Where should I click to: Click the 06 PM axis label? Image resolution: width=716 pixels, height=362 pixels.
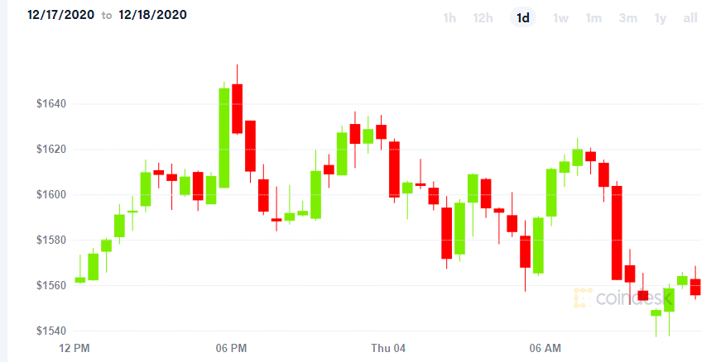[x=231, y=349]
